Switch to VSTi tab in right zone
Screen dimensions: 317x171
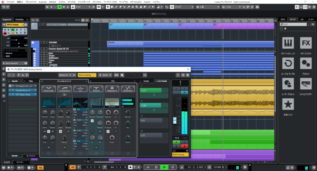(x=283, y=19)
